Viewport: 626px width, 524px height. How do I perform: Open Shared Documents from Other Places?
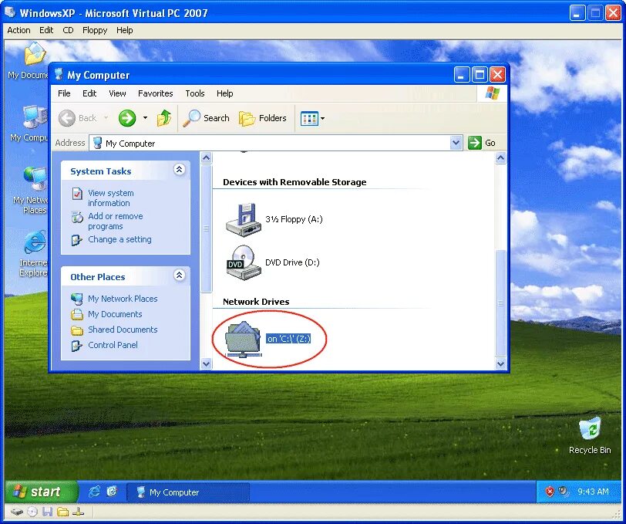click(123, 330)
